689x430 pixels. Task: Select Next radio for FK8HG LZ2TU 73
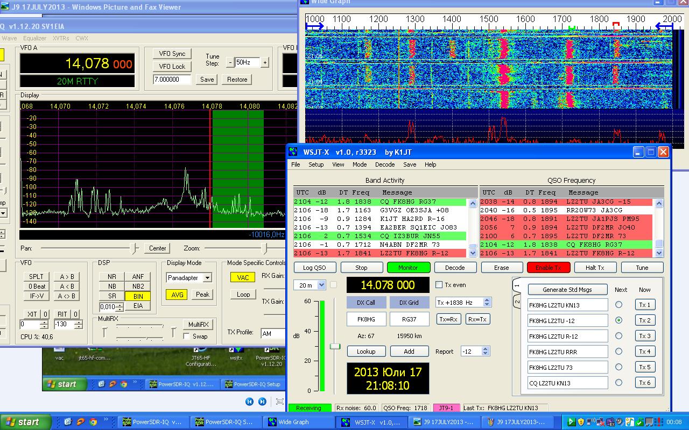point(618,367)
